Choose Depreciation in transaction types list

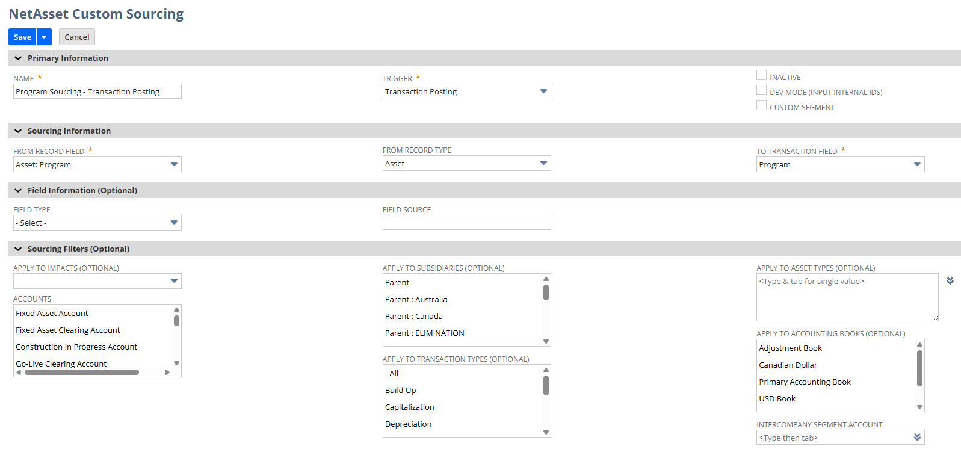click(x=409, y=424)
